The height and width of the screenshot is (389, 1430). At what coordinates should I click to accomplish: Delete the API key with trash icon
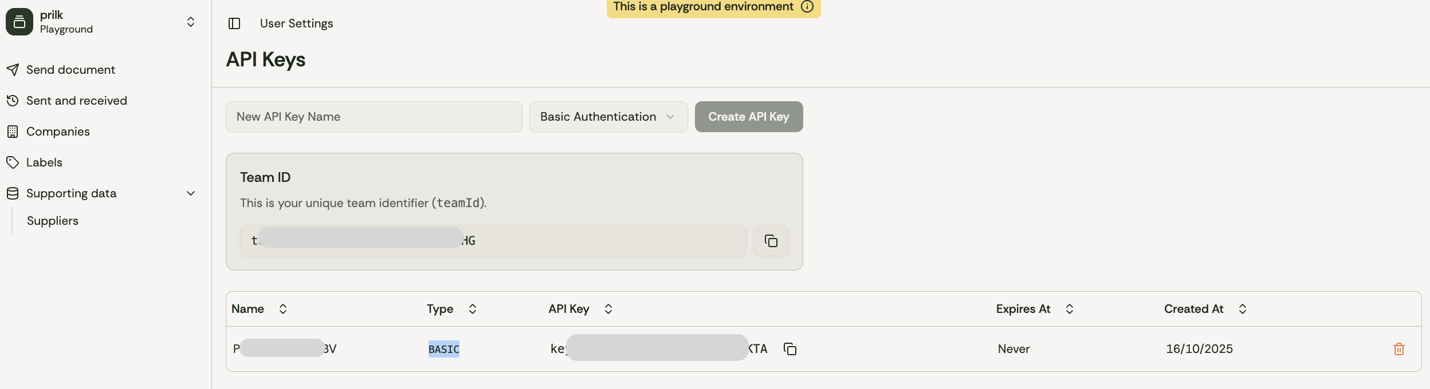[1398, 349]
